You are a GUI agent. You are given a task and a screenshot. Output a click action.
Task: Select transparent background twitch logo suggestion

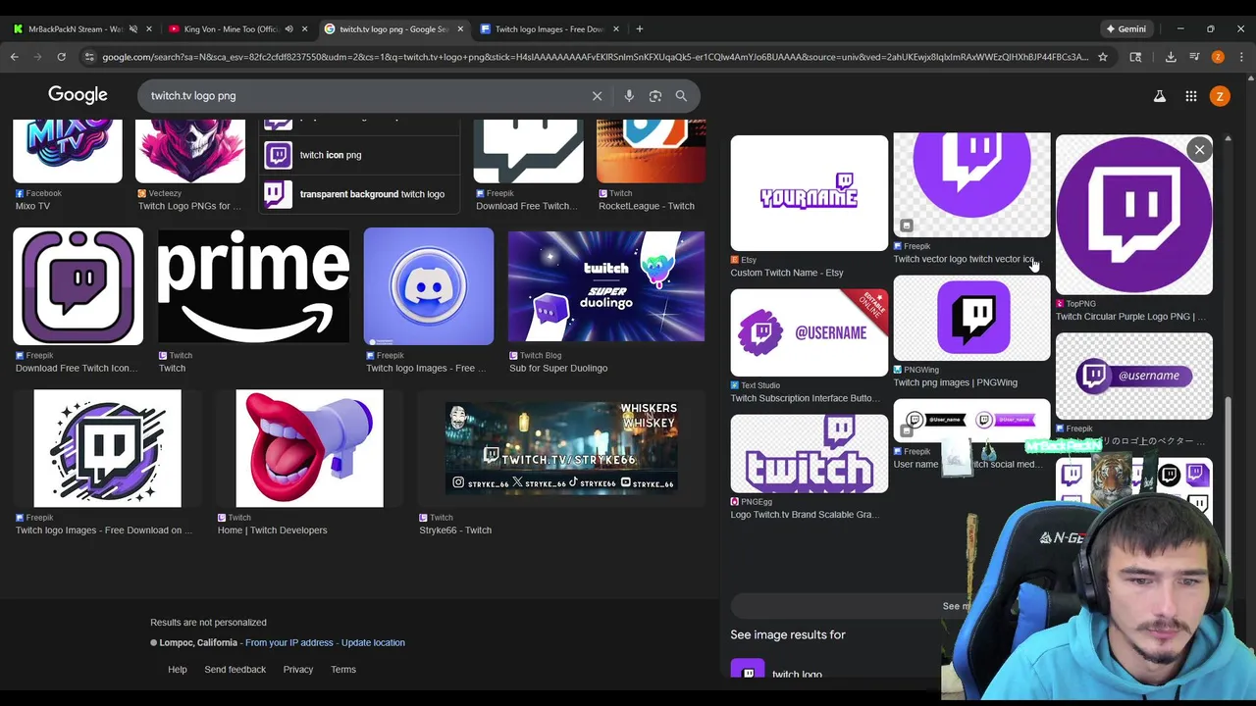click(361, 194)
